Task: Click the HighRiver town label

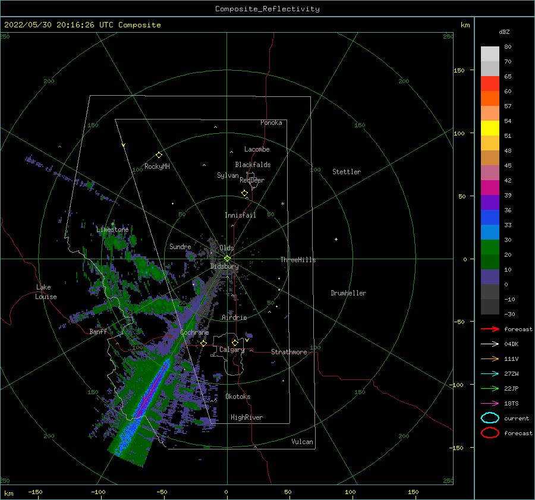Action: click(x=247, y=417)
